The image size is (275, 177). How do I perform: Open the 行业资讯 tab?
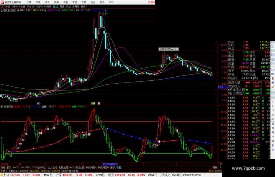click(45, 171)
